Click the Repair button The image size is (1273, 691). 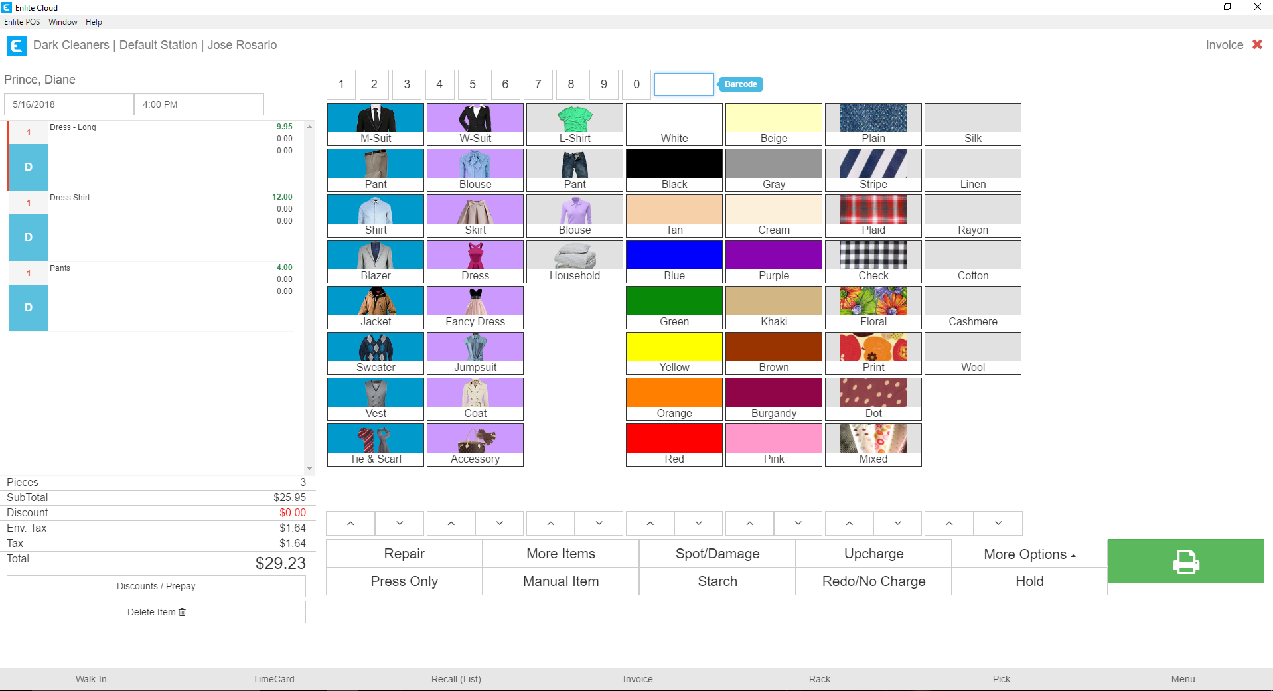[x=404, y=554]
